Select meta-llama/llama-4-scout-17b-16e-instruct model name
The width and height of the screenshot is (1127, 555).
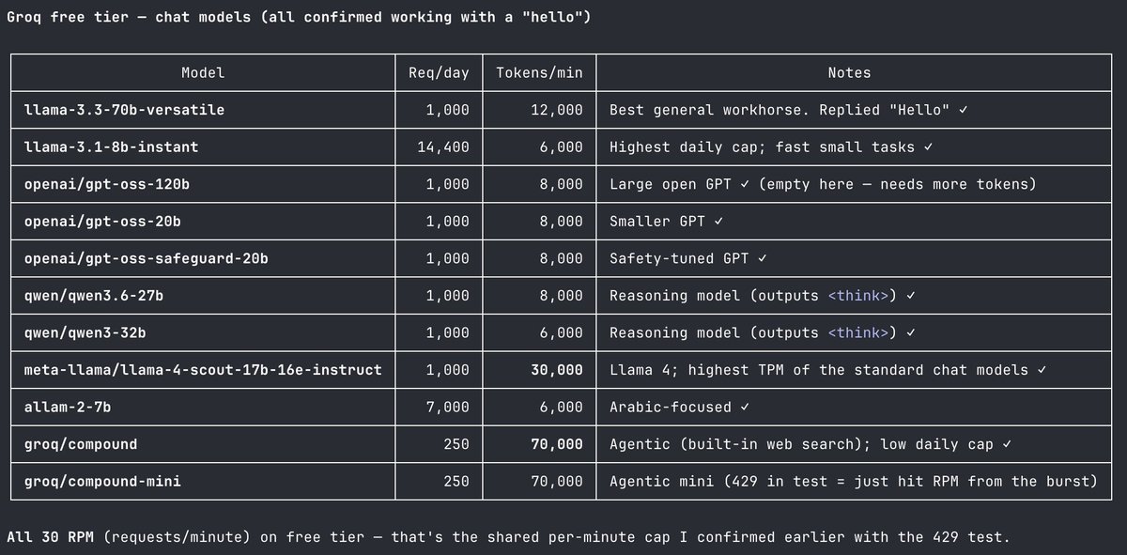click(x=203, y=370)
